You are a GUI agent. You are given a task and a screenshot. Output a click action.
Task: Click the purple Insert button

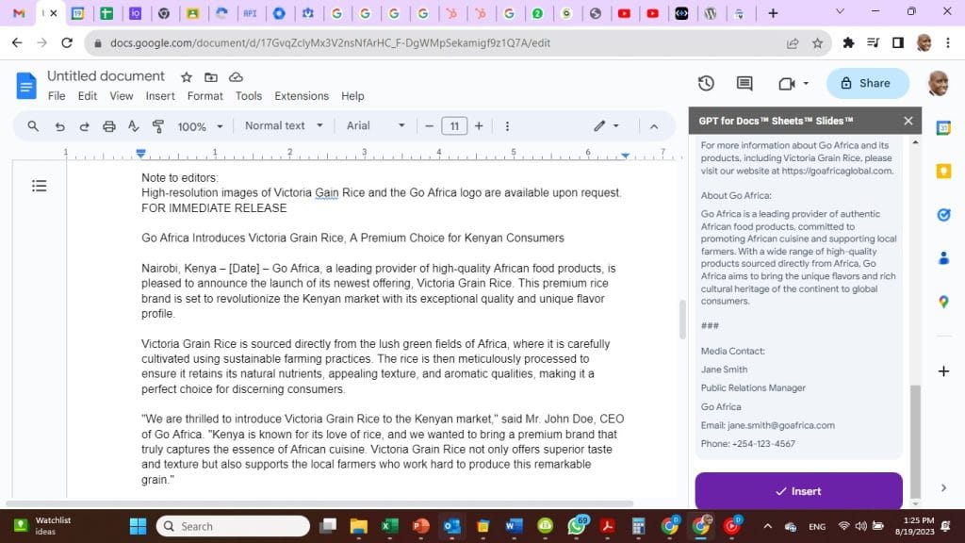[798, 491]
